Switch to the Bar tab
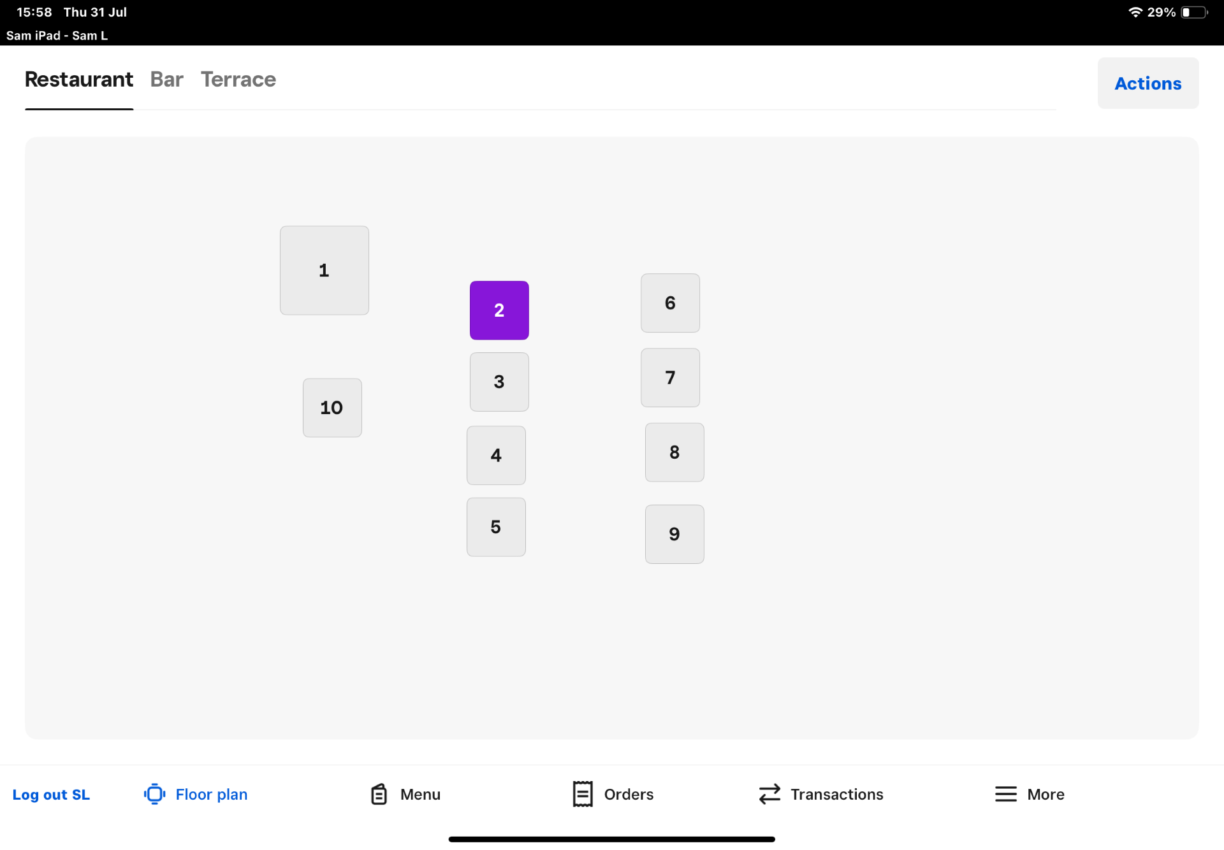 tap(166, 80)
